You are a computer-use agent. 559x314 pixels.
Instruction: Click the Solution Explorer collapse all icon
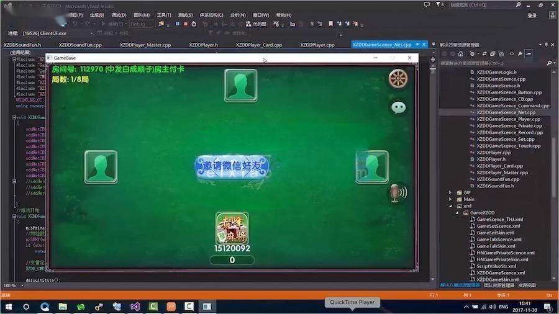click(493, 54)
